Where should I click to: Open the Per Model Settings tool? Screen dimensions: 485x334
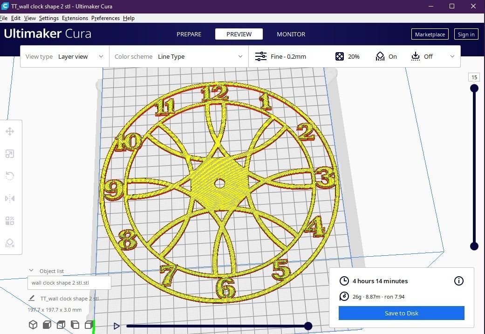pyautogui.click(x=9, y=220)
